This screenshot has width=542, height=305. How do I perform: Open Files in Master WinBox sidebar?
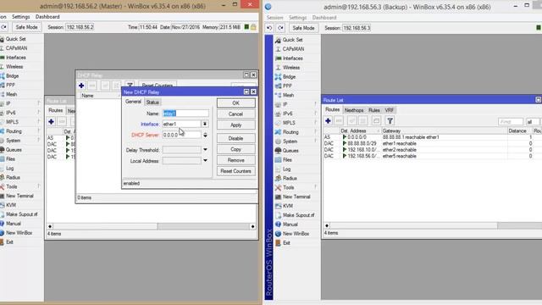[10, 158]
